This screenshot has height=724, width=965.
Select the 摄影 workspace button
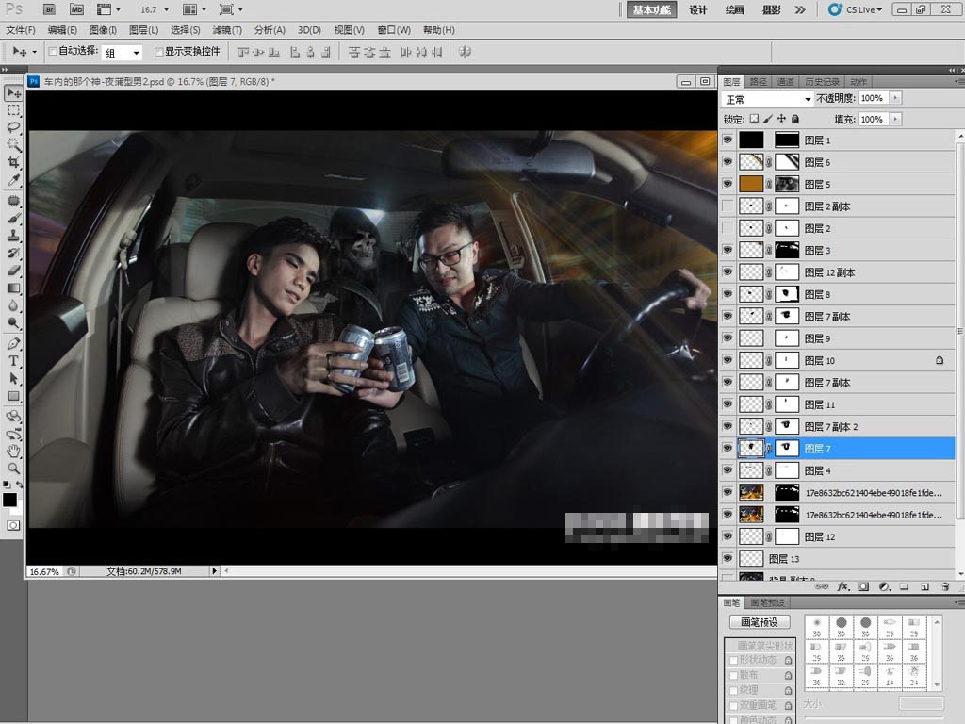pos(771,9)
